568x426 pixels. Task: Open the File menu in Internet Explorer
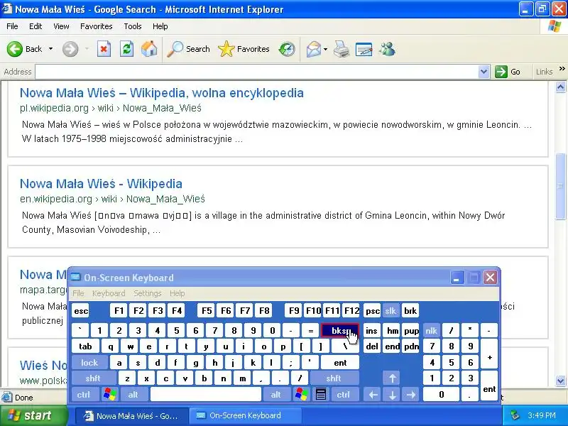click(12, 26)
